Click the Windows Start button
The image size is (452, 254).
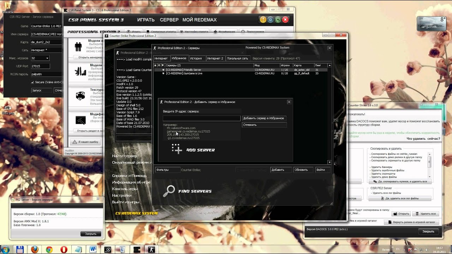(6, 249)
